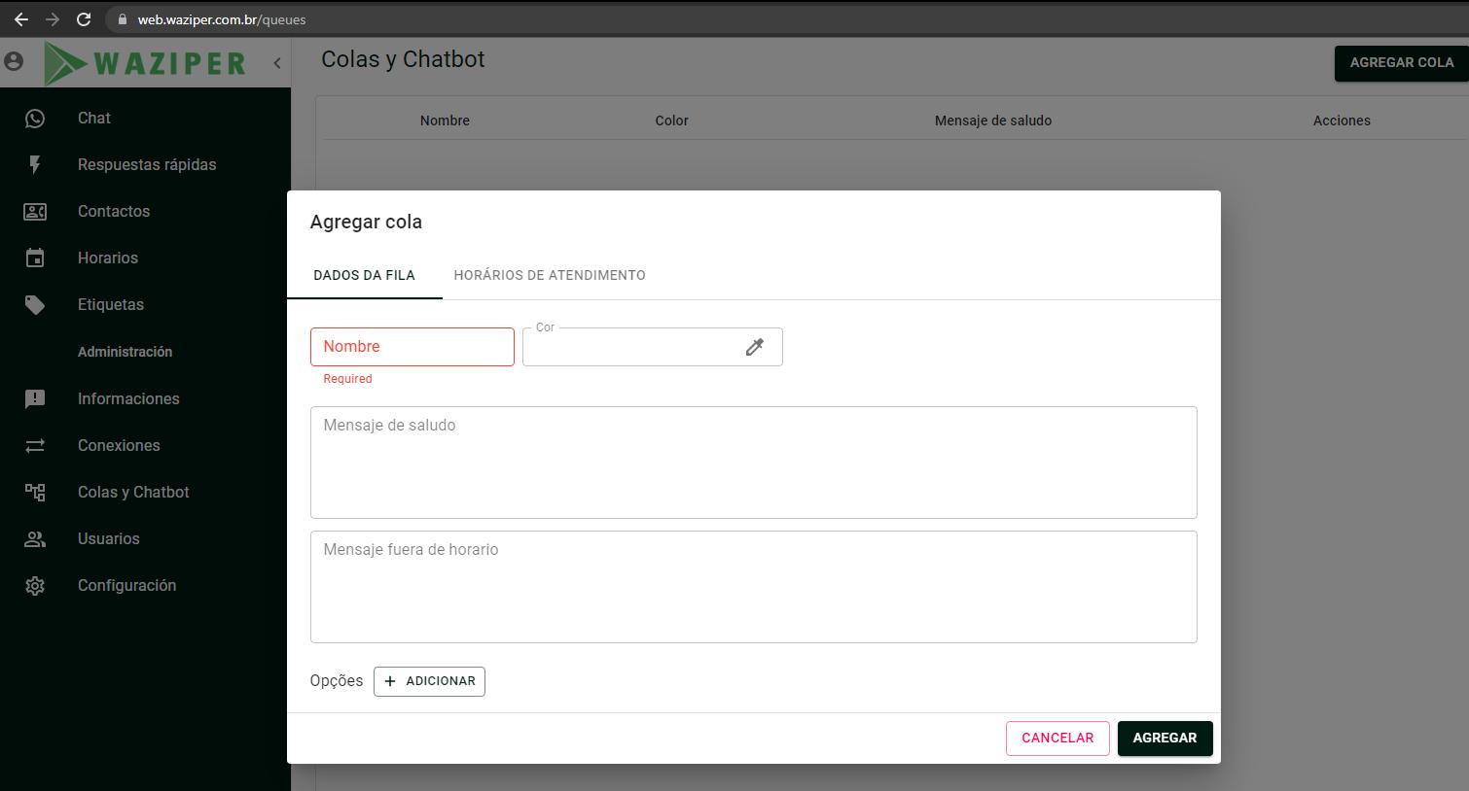Click the Administración section label
The width and height of the screenshot is (1469, 791).
125,352
